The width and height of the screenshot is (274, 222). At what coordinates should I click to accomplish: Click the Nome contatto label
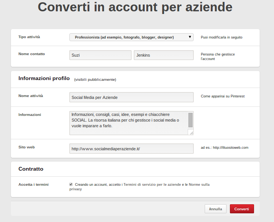point(32,54)
